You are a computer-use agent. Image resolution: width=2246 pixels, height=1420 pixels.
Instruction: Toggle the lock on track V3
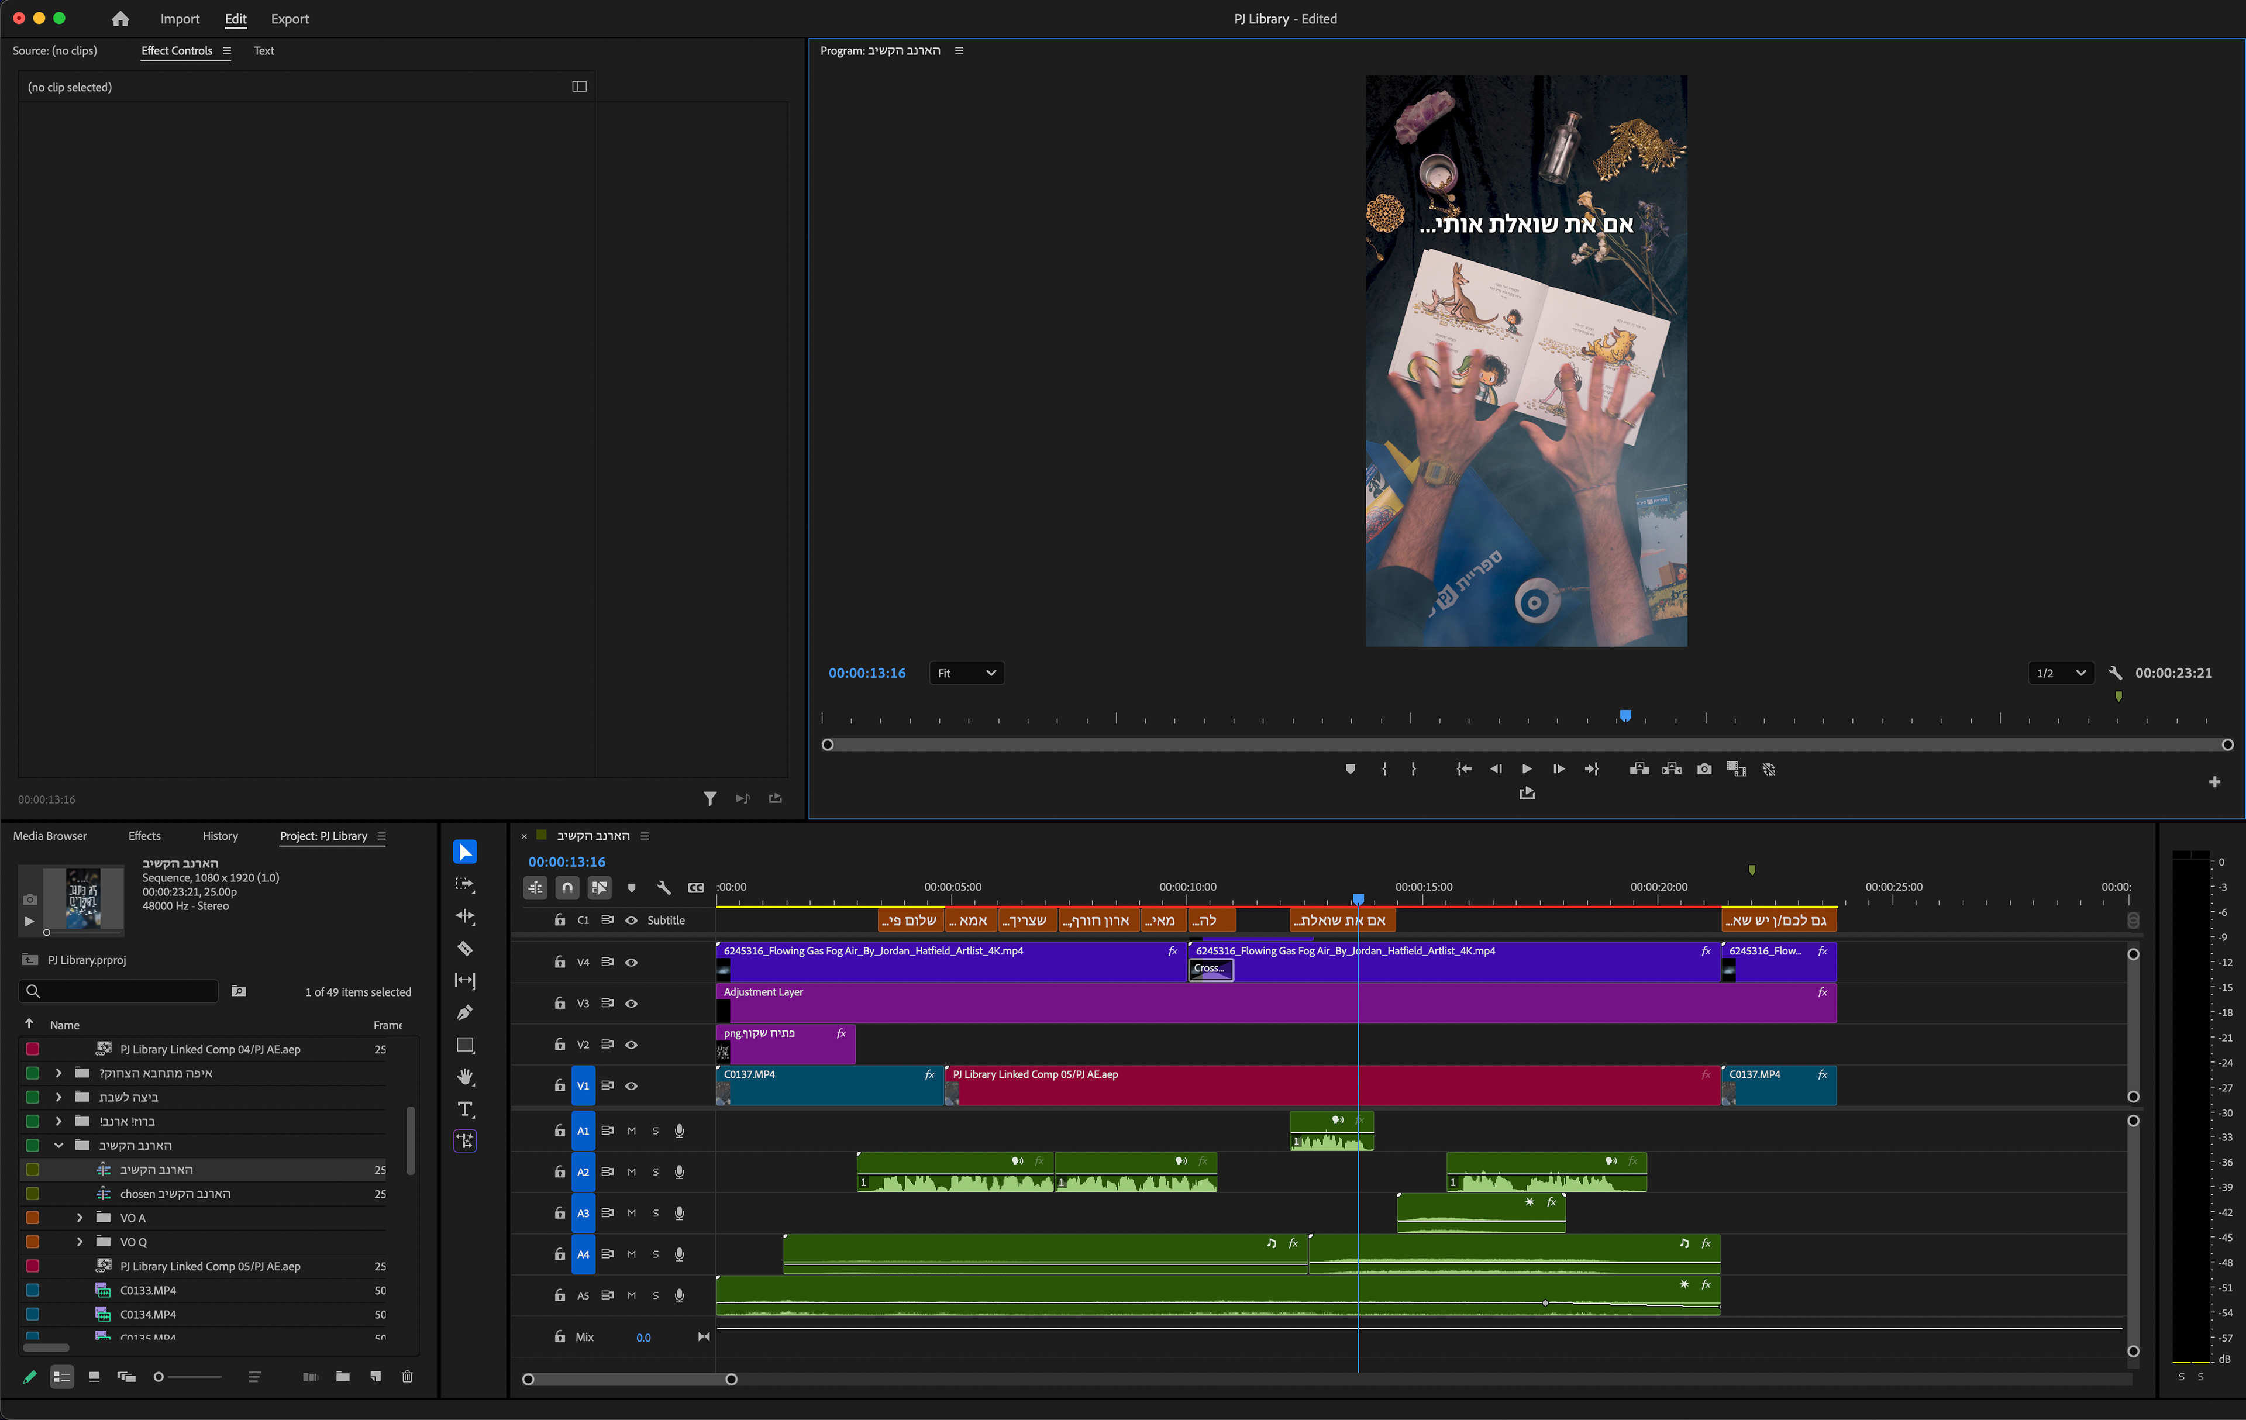pyautogui.click(x=560, y=1003)
